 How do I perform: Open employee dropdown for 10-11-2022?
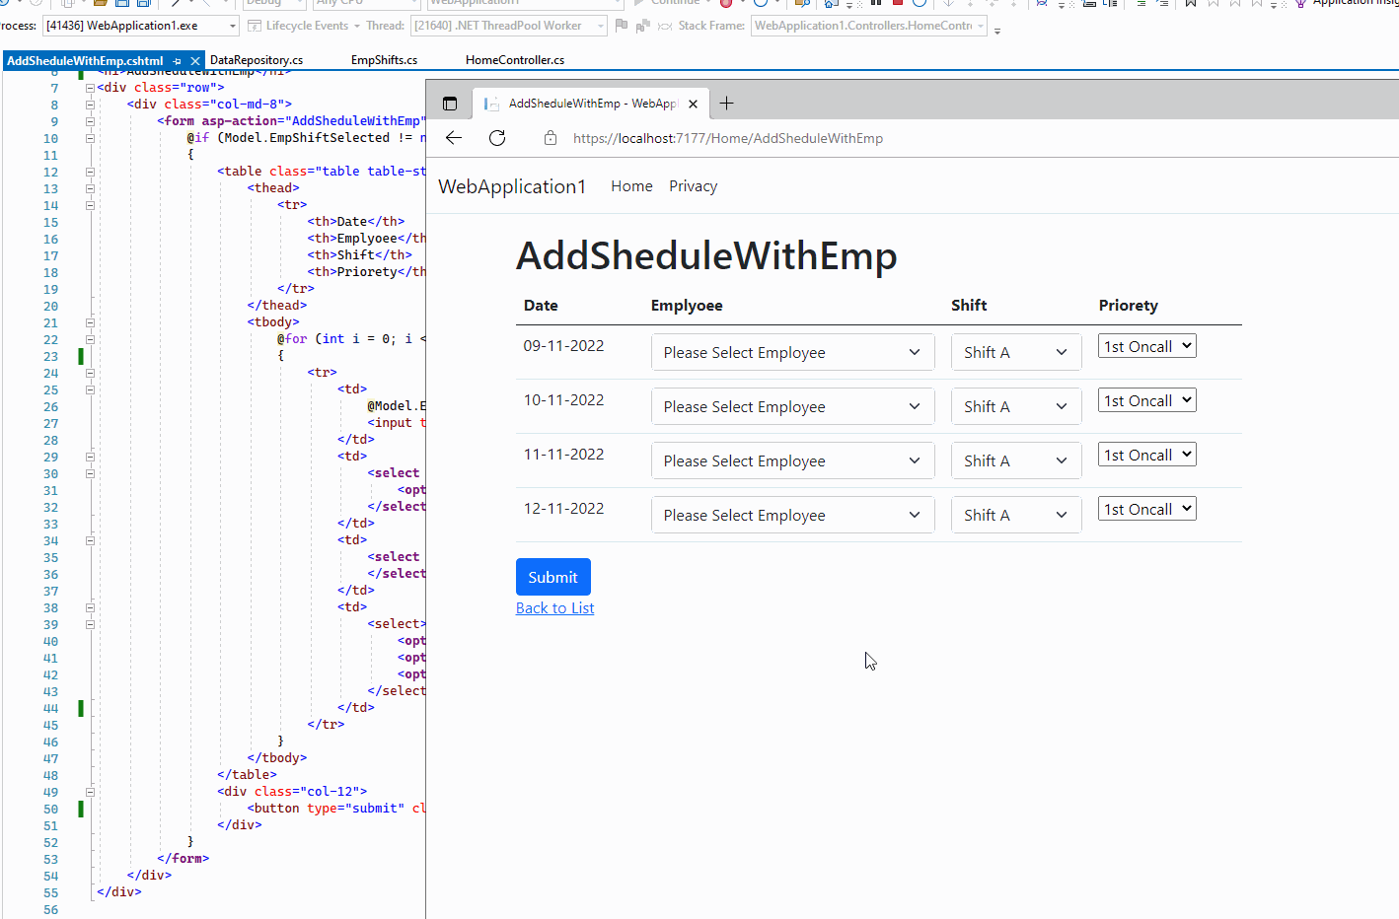coord(792,406)
